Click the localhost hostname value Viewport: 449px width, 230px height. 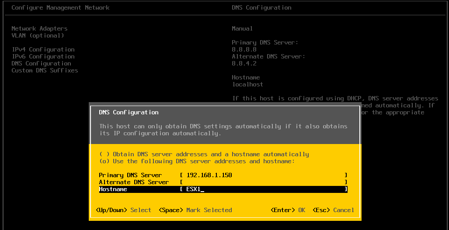click(247, 84)
